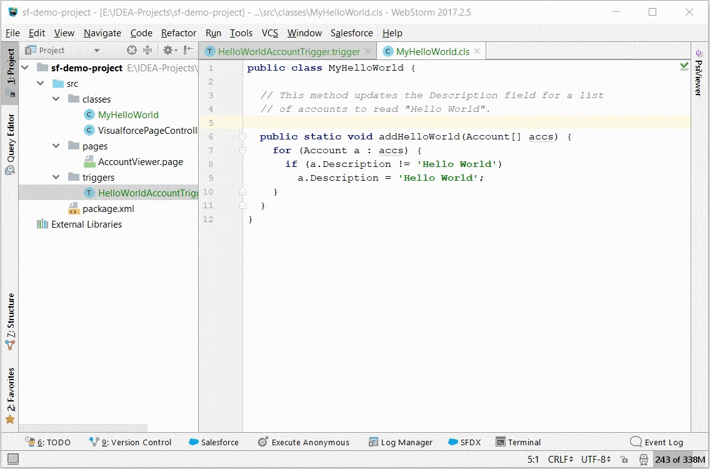Viewport: 710px width, 469px height.
Task: Open the Execute Anonymous tool window
Action: pyautogui.click(x=304, y=442)
